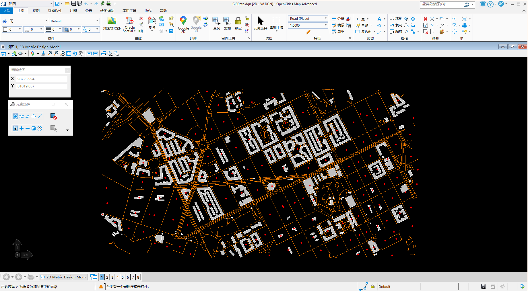Activate the 地图管理器 (Map Manager)

pyautogui.click(x=112, y=24)
